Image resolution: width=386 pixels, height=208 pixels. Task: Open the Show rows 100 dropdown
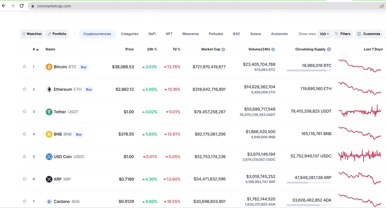[x=325, y=34]
